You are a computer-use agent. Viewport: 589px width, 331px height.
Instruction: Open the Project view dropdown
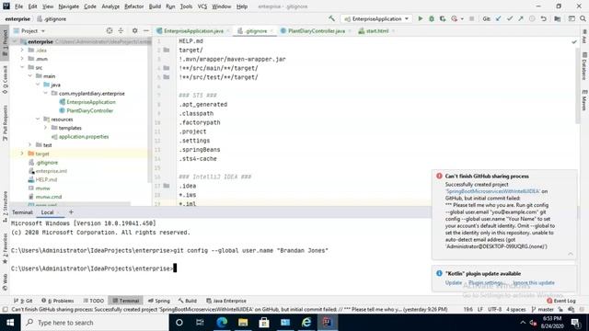point(29,30)
